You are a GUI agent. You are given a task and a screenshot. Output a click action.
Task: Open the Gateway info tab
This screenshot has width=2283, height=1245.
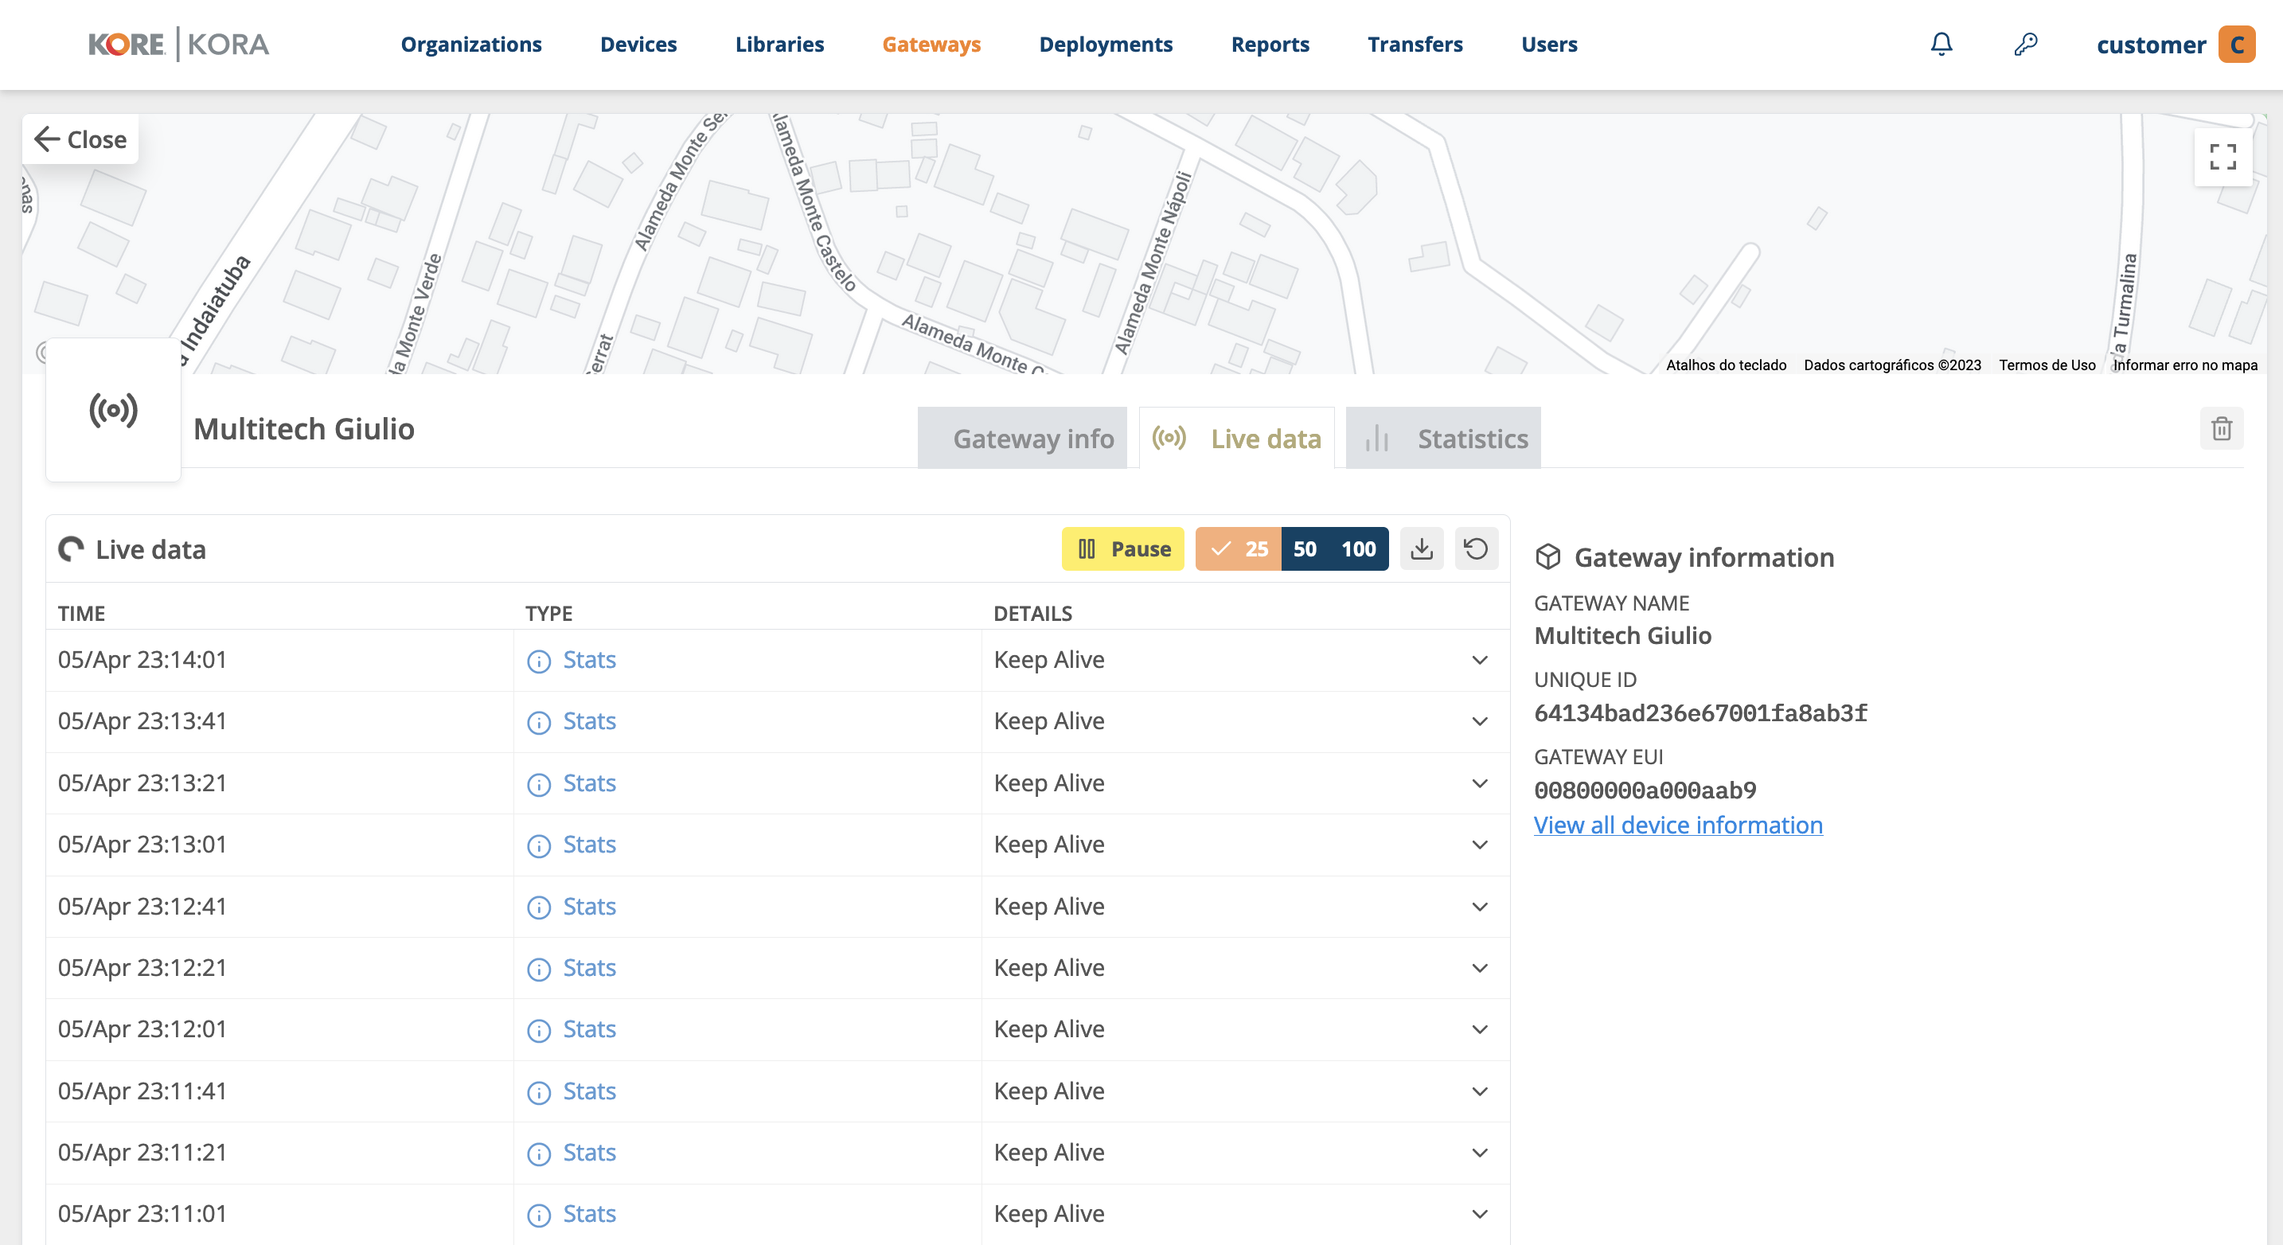[x=1023, y=439]
